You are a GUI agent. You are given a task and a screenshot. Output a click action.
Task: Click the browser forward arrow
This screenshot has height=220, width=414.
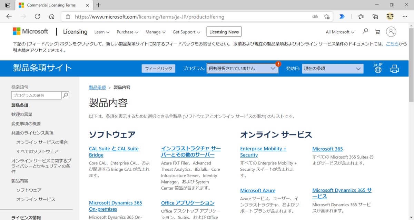[23, 16]
